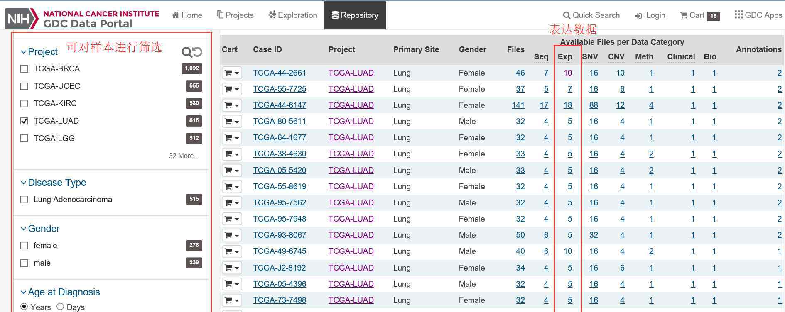Viewport: 785px width, 312px height.
Task: Filter by male gender checkbox
Action: (24, 263)
